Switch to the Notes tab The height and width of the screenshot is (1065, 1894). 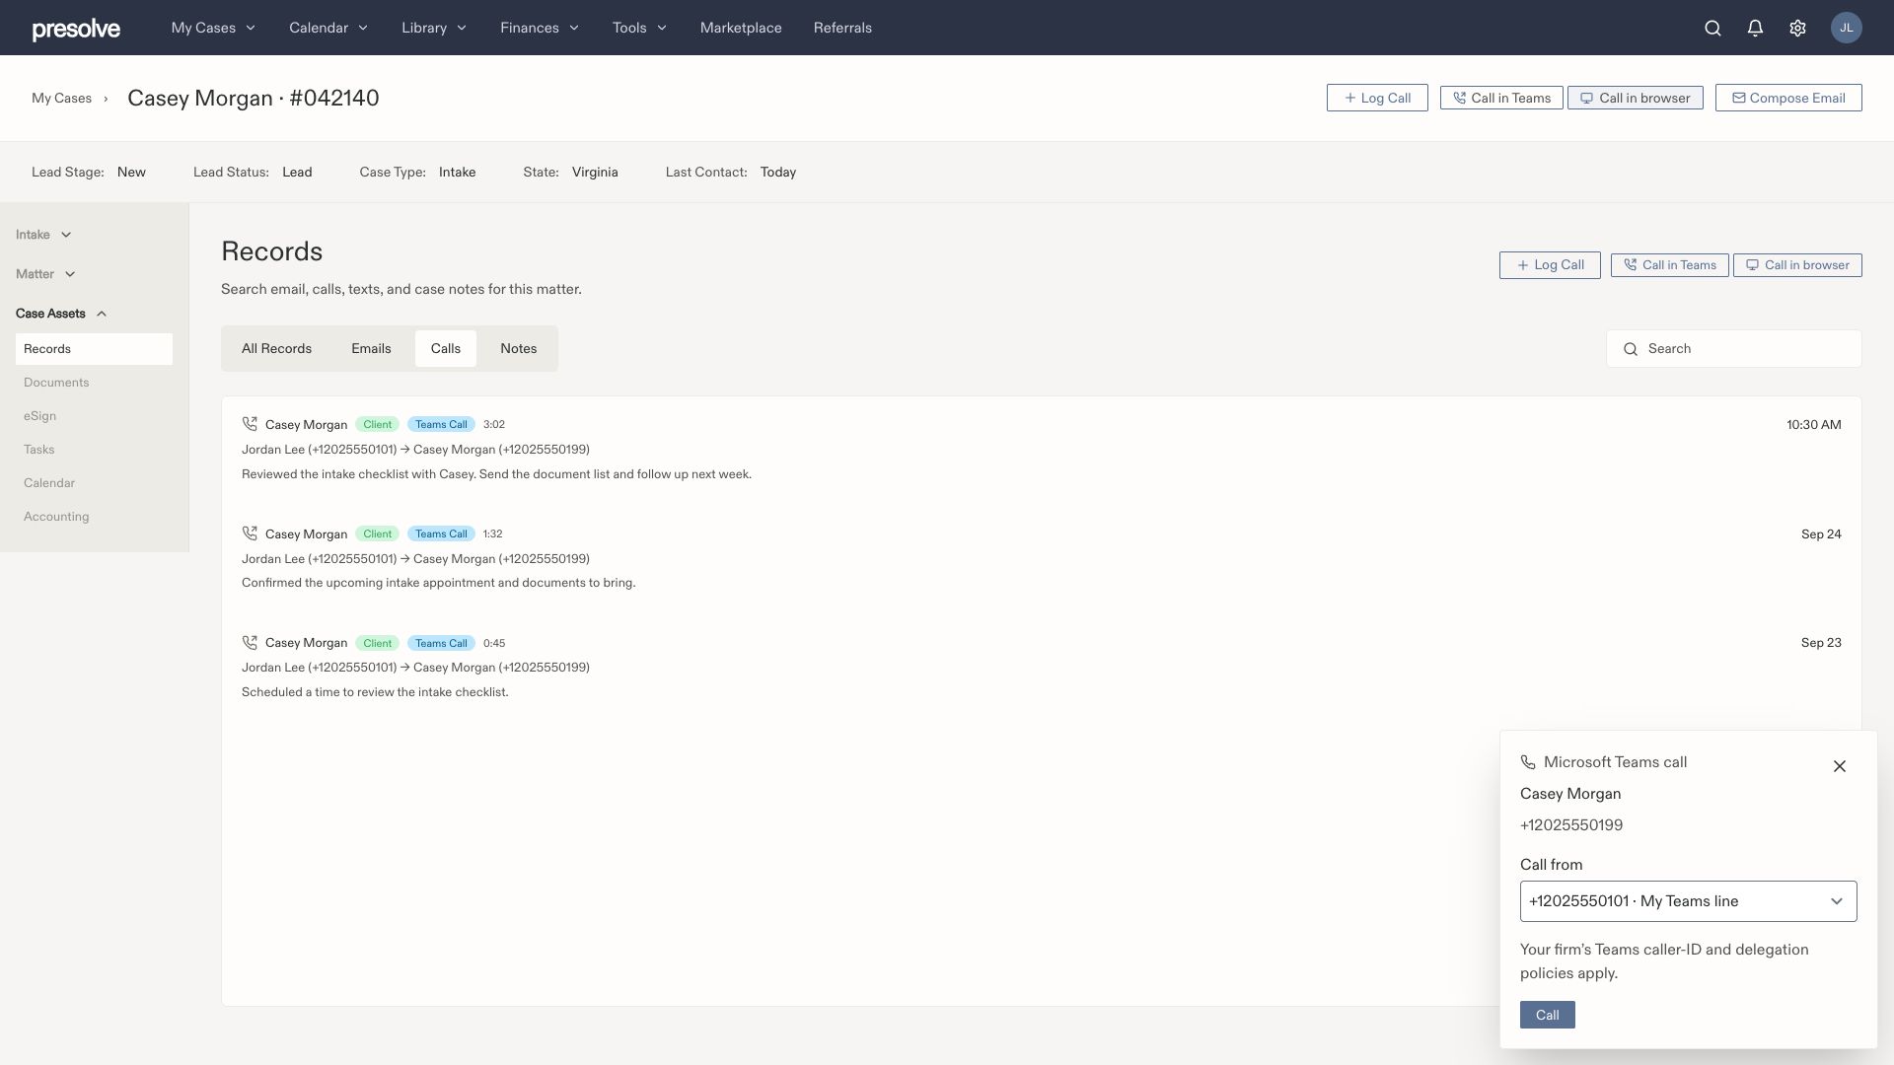(x=518, y=348)
